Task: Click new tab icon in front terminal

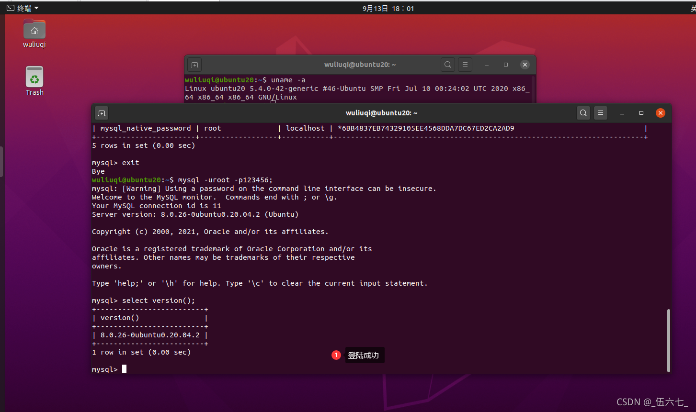Action: click(102, 113)
